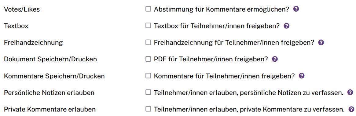Check Kommentare für Teilnehmer/innen freigeben box

[148, 76]
